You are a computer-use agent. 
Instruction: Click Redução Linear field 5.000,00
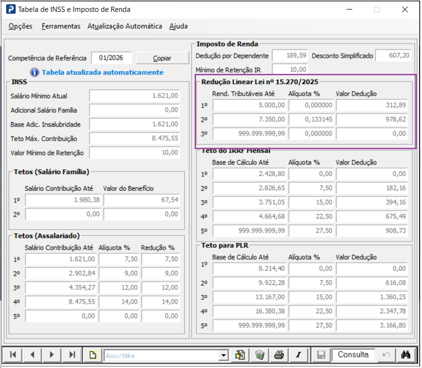click(x=250, y=105)
